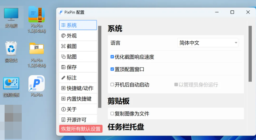Click the arrow of the language combo box
Viewport: 256px width, 140px height.
click(236, 43)
